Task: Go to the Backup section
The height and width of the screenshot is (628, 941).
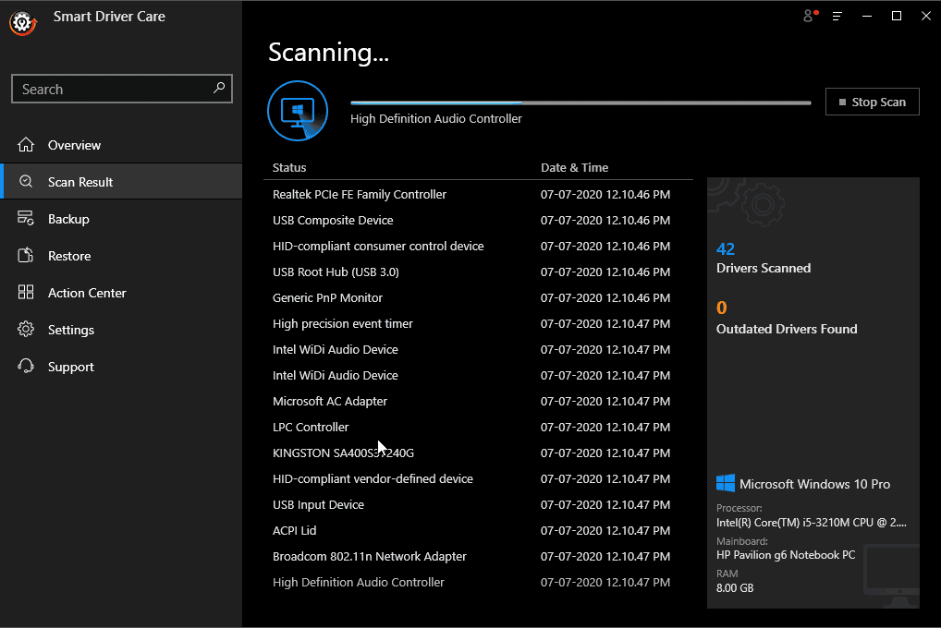Action: click(121, 219)
